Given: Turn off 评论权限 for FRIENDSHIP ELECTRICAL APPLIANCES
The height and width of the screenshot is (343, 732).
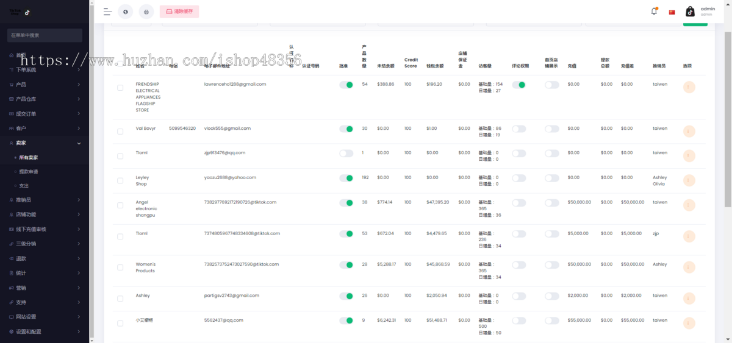Looking at the screenshot, I should tap(518, 85).
